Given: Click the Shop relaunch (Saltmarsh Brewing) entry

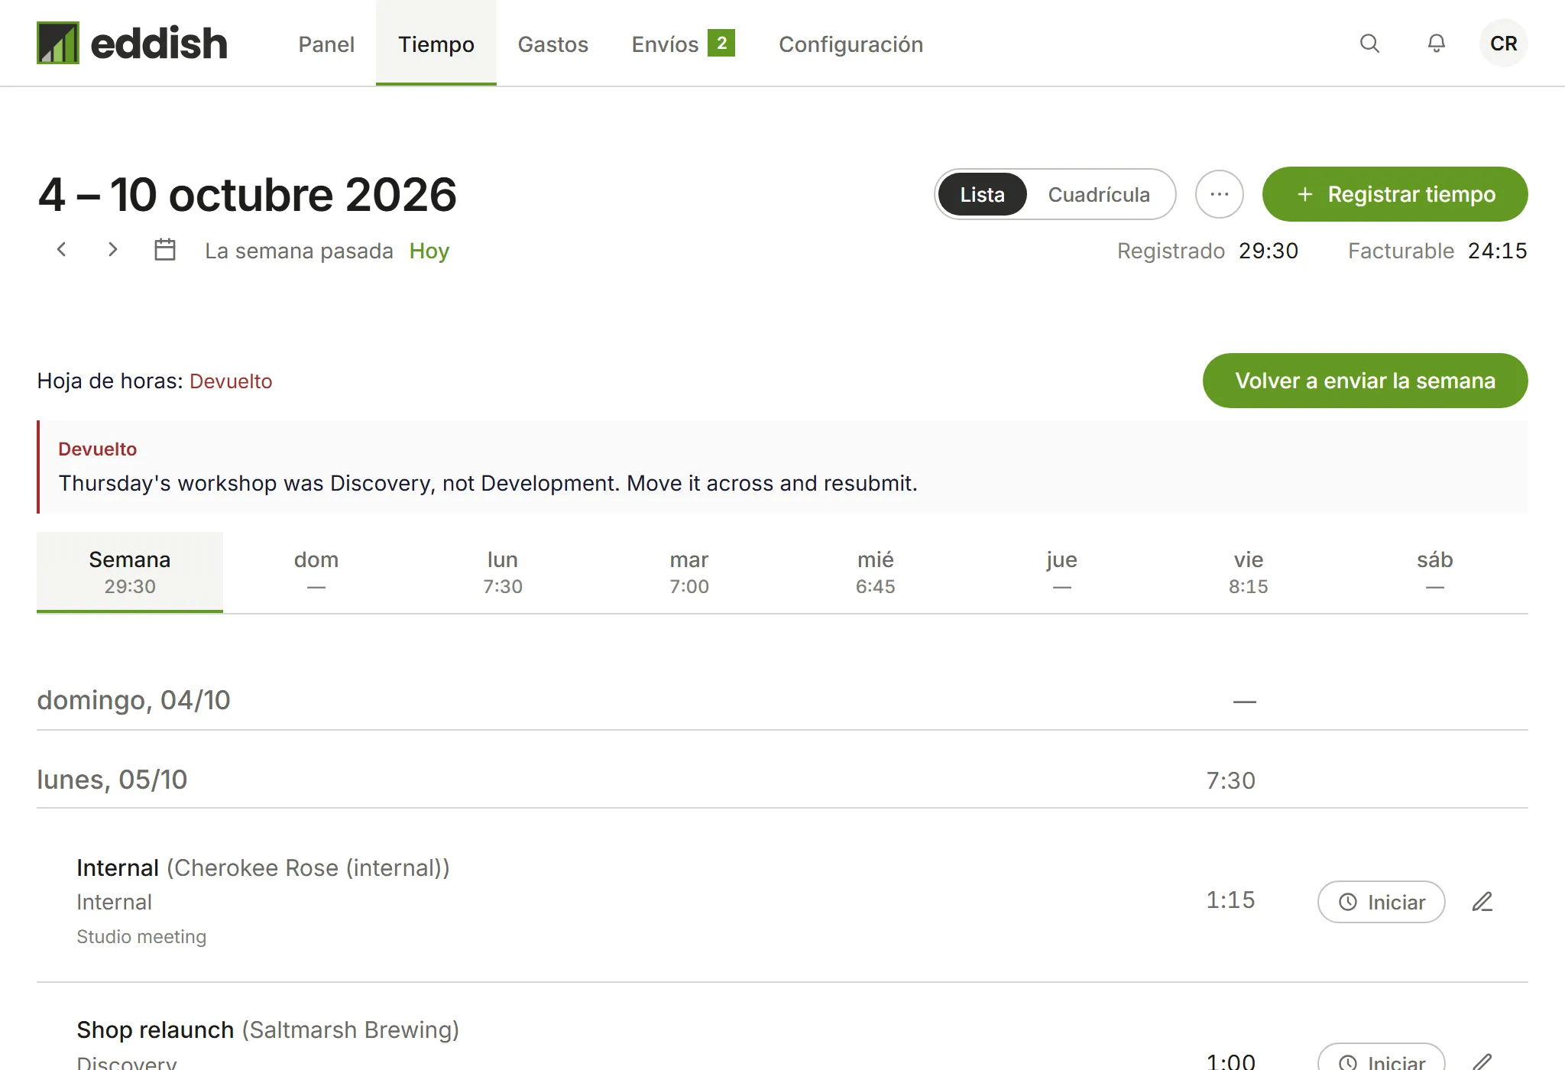Looking at the screenshot, I should (x=267, y=1029).
